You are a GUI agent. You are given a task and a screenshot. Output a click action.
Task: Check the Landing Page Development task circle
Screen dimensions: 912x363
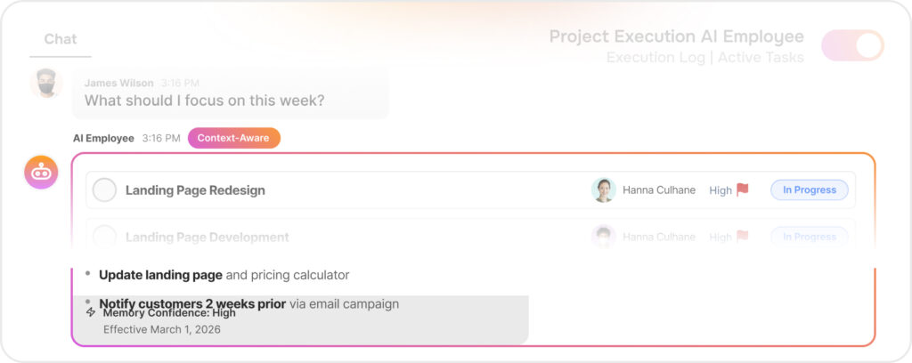[105, 237]
